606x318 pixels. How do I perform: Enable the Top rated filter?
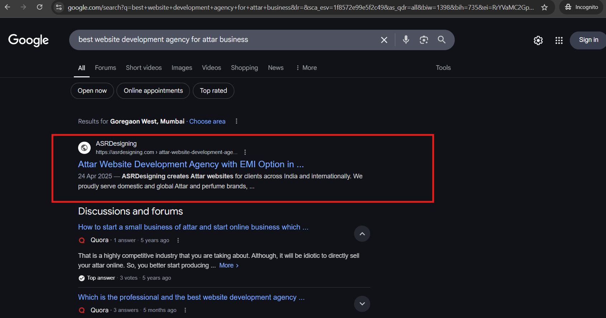click(x=213, y=91)
